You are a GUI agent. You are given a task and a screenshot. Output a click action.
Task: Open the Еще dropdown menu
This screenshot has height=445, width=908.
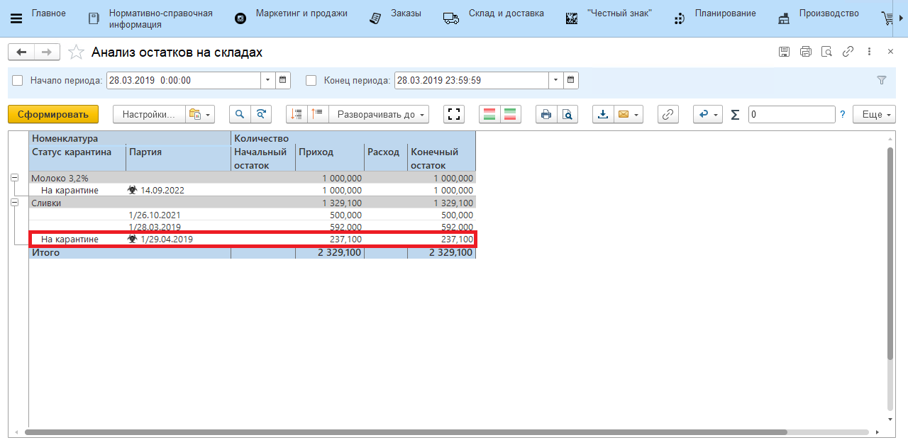point(877,114)
